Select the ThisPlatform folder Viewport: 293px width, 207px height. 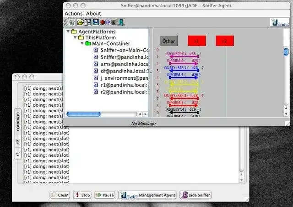[97, 37]
